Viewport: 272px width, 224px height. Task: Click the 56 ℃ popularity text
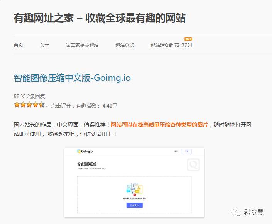(x=19, y=96)
